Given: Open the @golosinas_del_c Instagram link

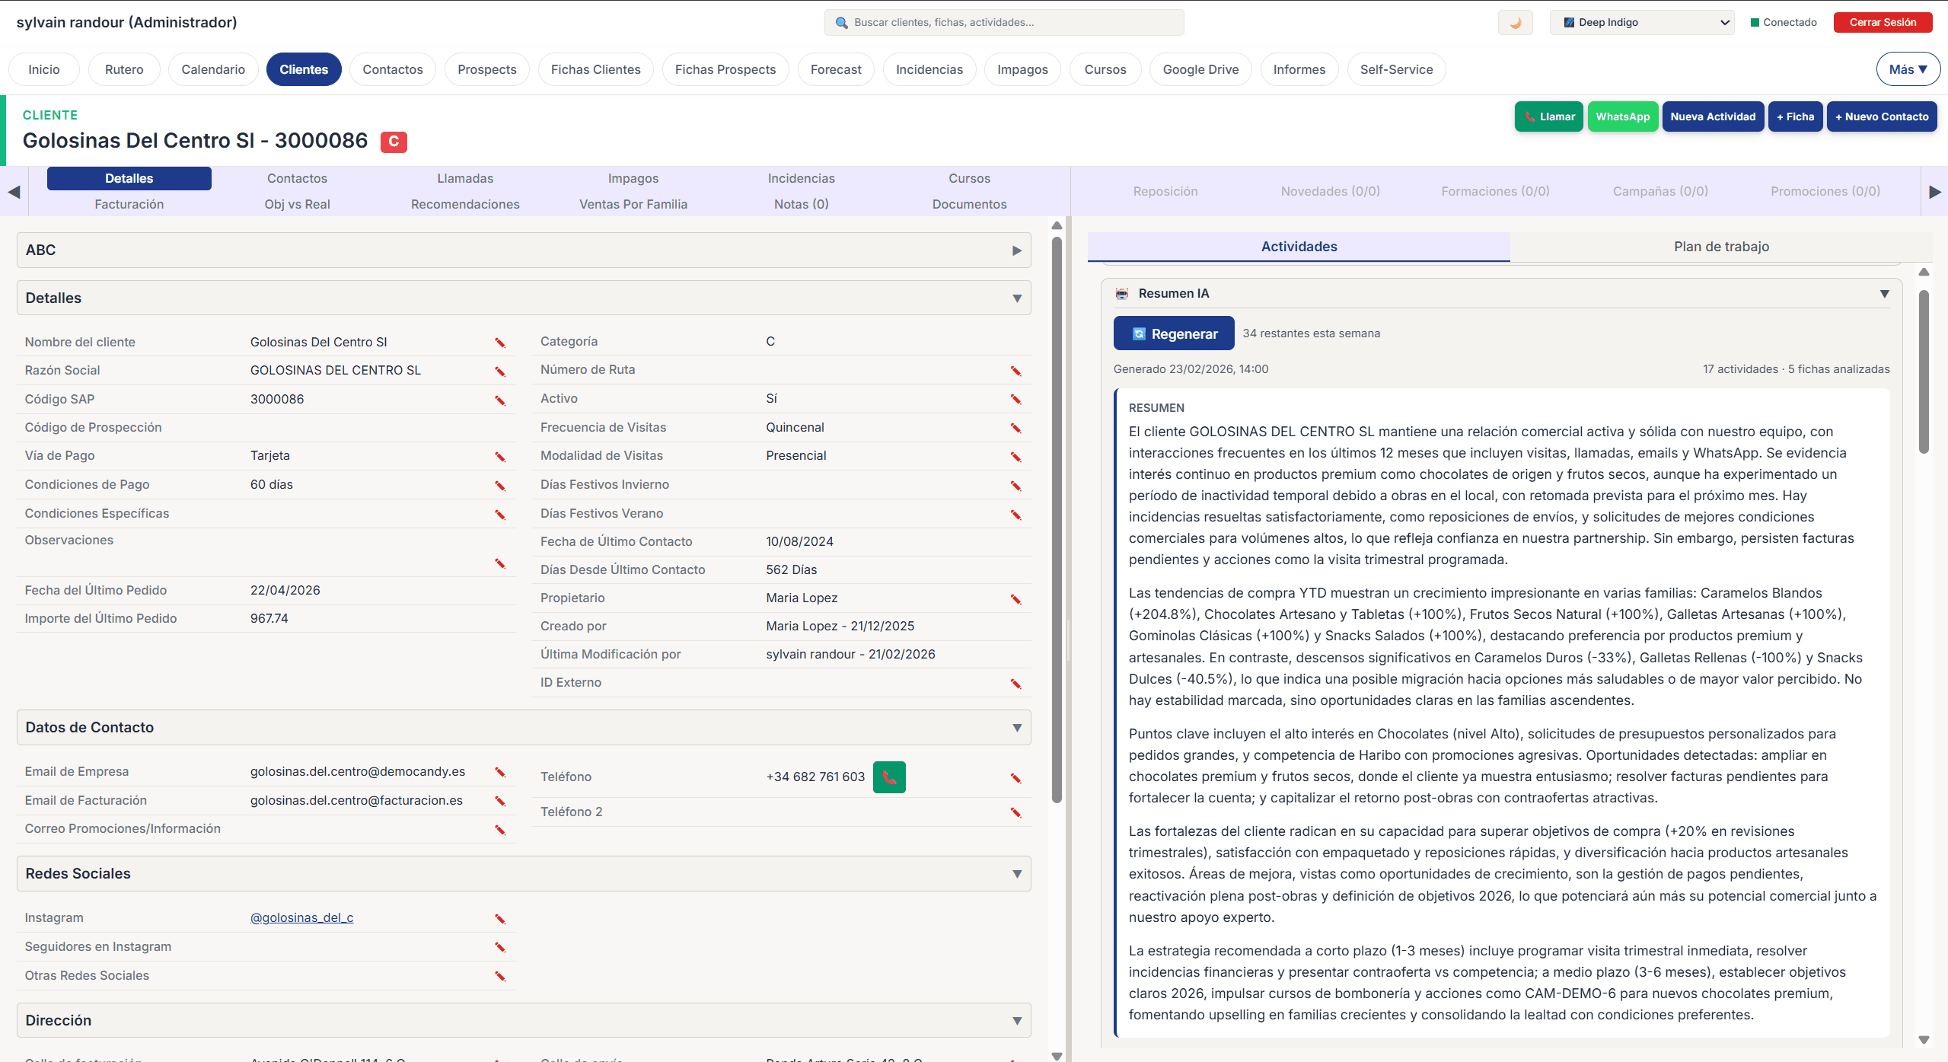Looking at the screenshot, I should pos(301,917).
